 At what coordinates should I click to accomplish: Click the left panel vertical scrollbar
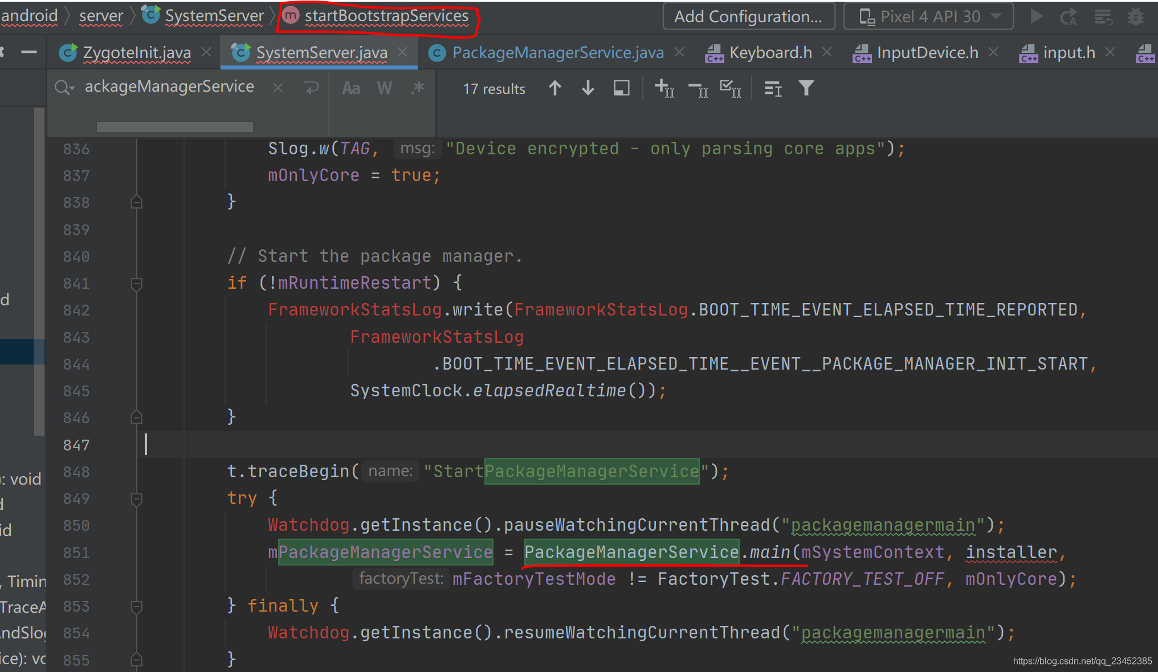(39, 272)
